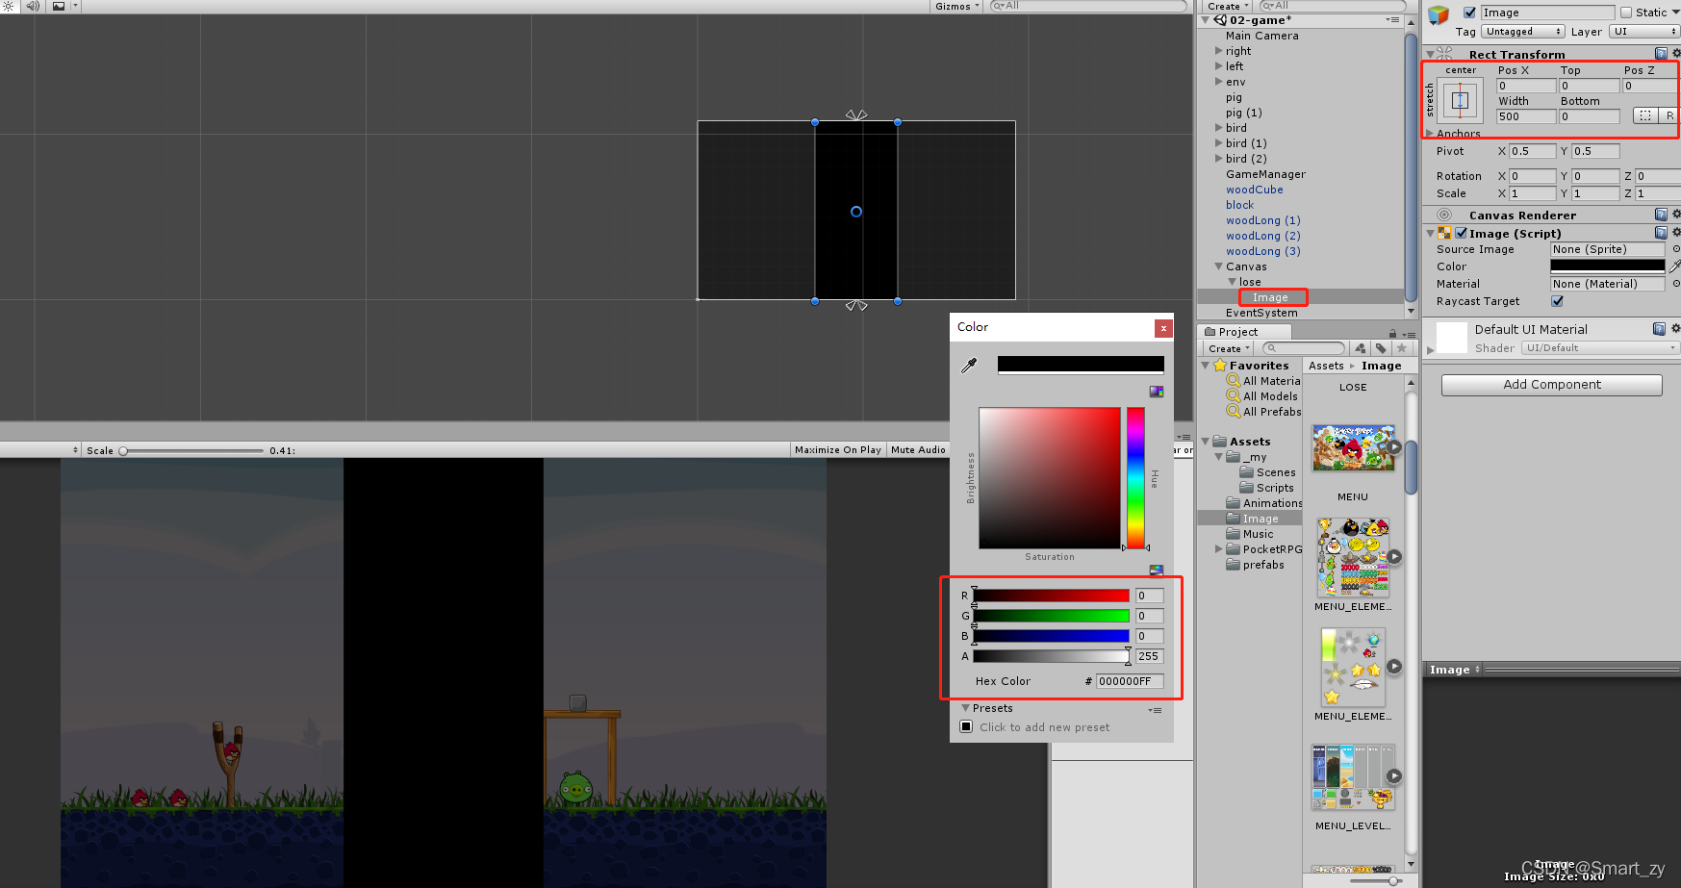1681x888 pixels.
Task: Collapse the Presets section
Action: point(965,708)
